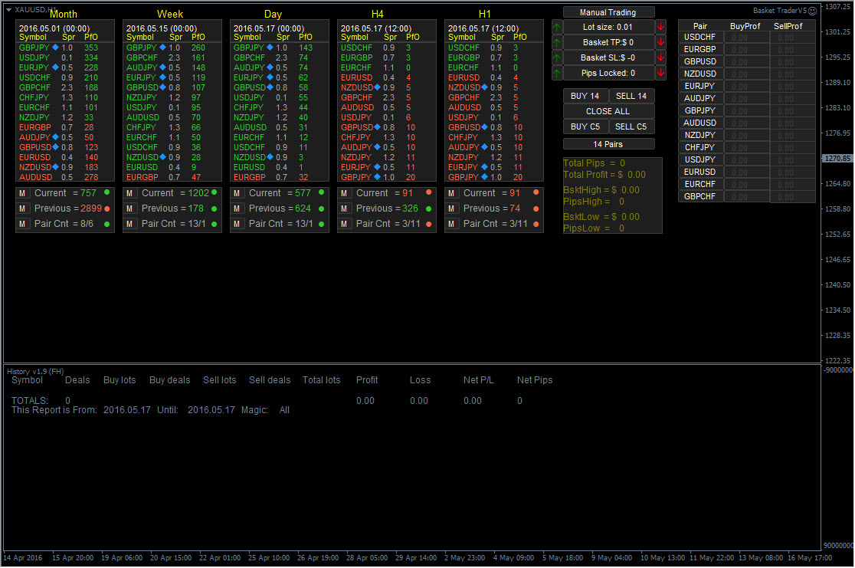This screenshot has height=568, width=855.
Task: Click Total Profit = $ 0.00 text
Action: 604,175
